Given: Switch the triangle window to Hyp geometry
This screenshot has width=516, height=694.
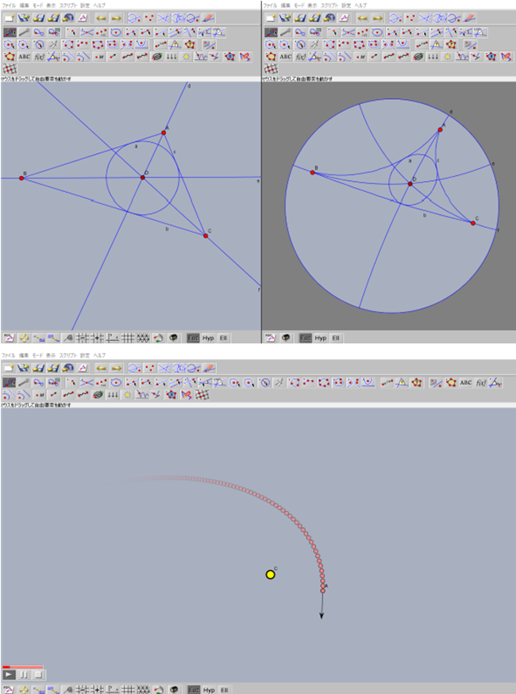Looking at the screenshot, I should (209, 337).
